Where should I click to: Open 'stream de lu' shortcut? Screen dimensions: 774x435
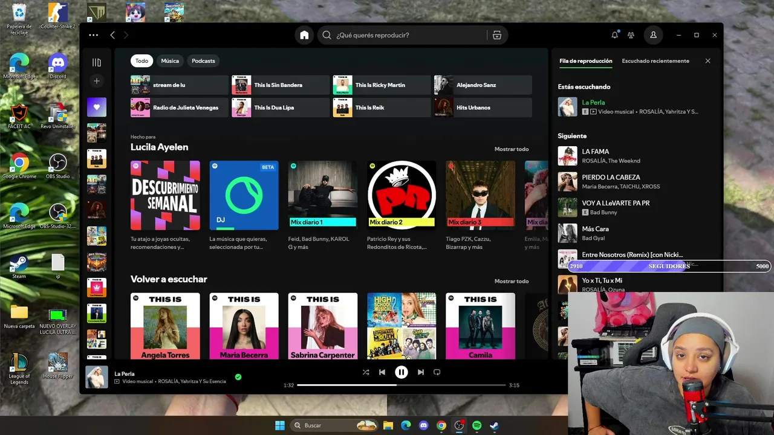click(180, 85)
